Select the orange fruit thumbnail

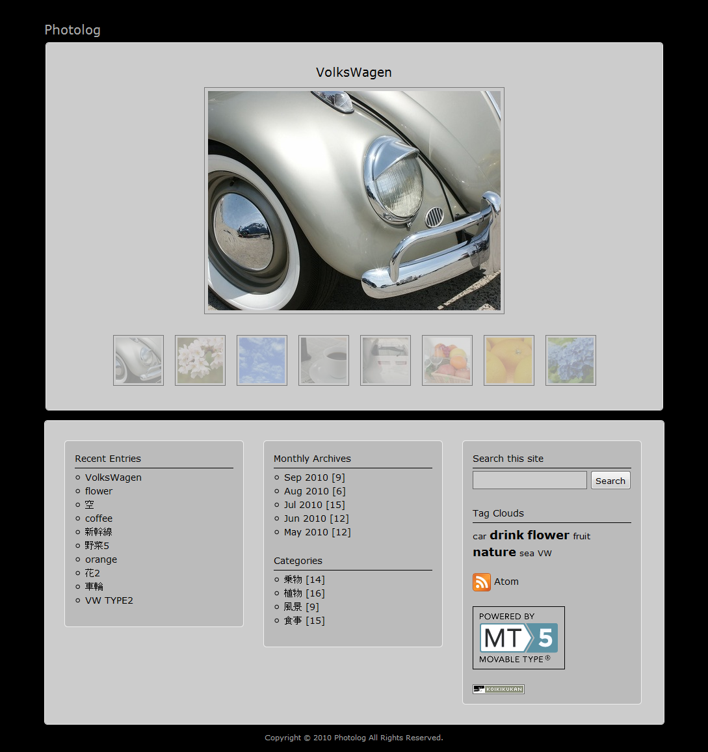[x=509, y=360]
